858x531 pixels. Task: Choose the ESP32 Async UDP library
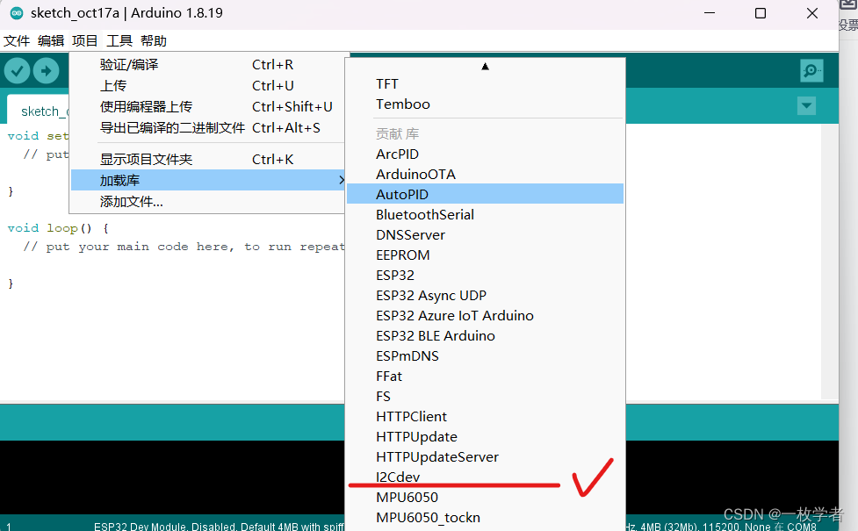pos(485,295)
